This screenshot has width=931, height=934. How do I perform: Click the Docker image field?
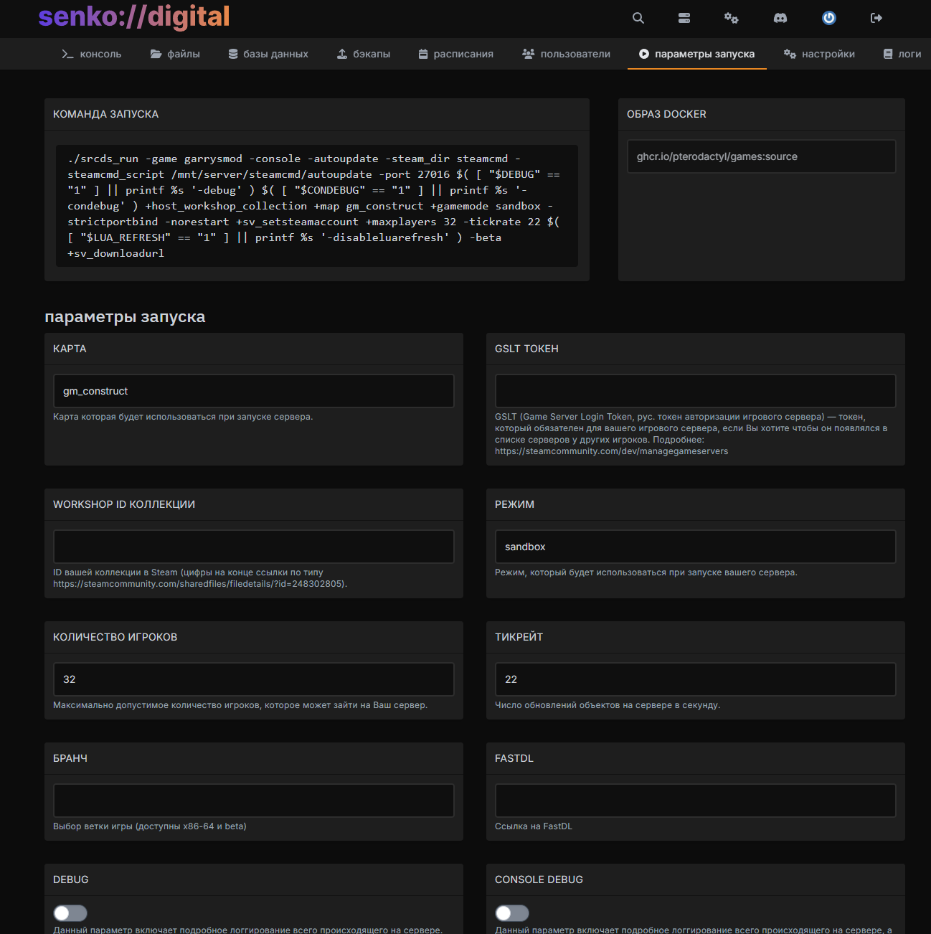762,156
